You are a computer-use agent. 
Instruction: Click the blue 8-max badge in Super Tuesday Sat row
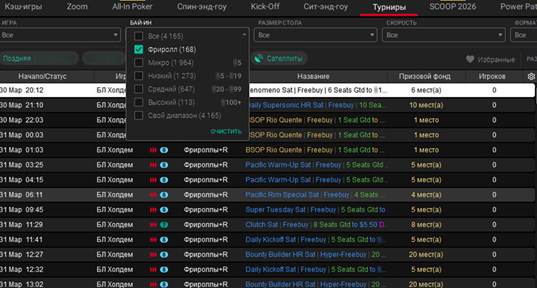coord(164,209)
